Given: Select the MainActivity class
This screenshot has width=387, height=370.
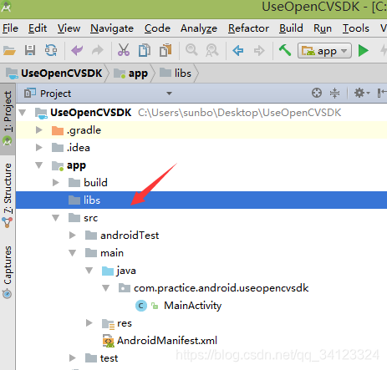Looking at the screenshot, I should click(192, 306).
